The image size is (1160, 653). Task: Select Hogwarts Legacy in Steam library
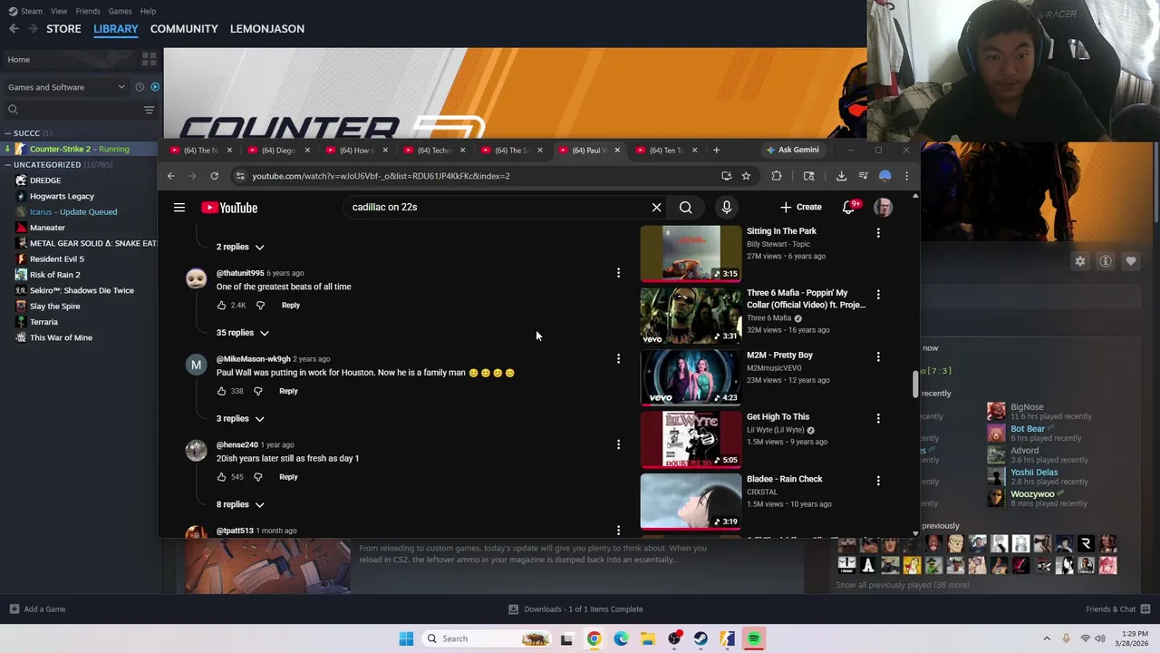[62, 196]
